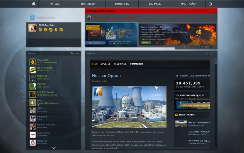Switch to RESOURCES tab
The width and height of the screenshot is (244, 153).
coord(120,64)
